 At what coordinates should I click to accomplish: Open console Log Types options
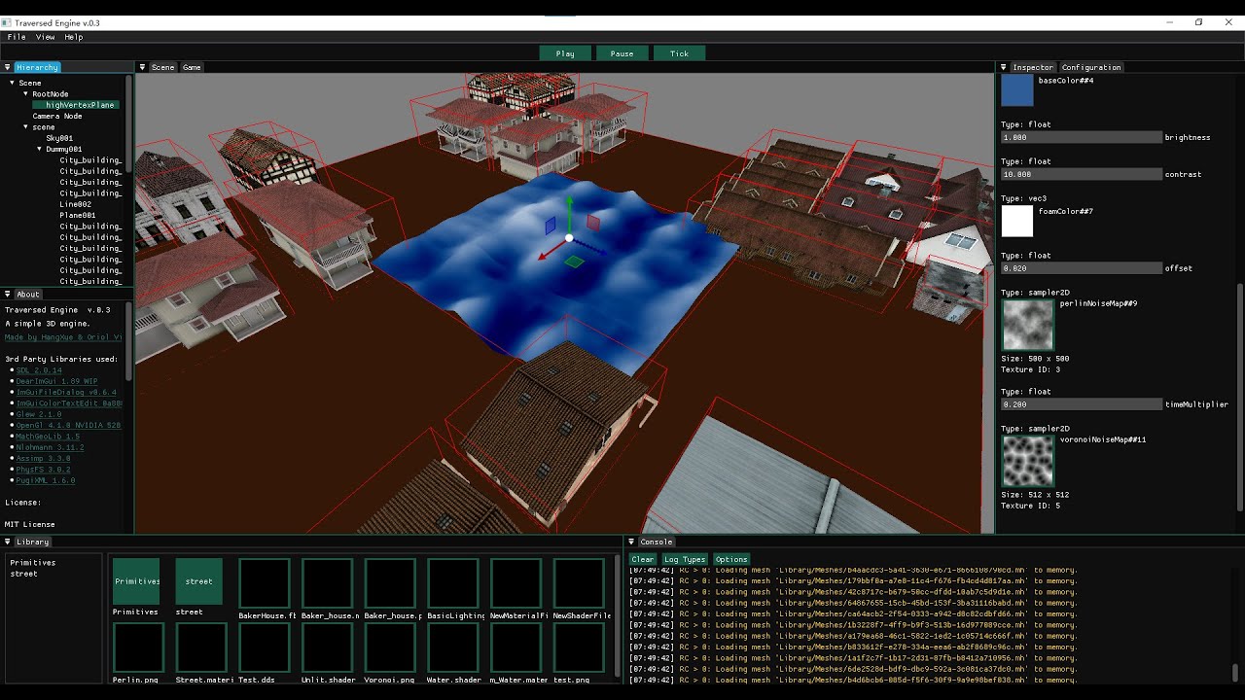coord(685,559)
